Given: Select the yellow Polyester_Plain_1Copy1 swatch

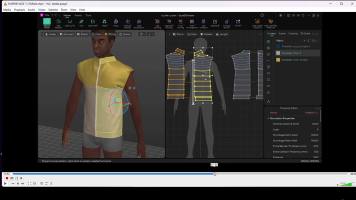Looking at the screenshot, I should point(278,59).
